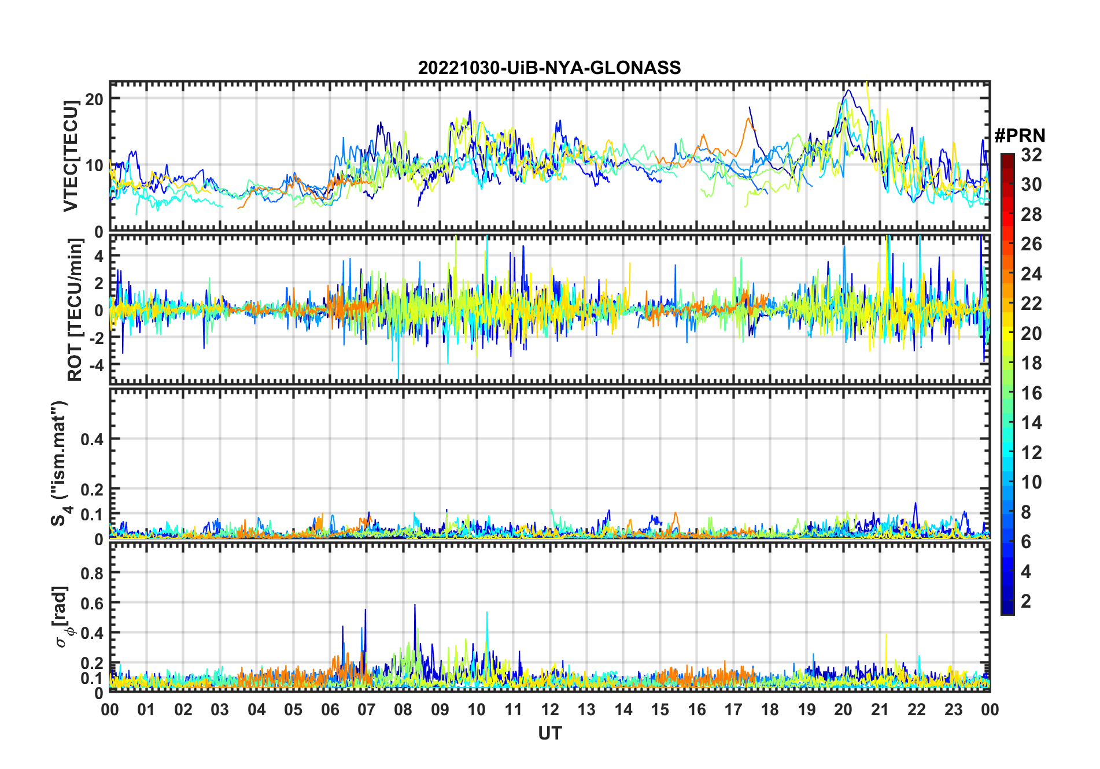The height and width of the screenshot is (769, 1100).
Task: Click sigma phi tick label 0.8
Action: [x=91, y=574]
